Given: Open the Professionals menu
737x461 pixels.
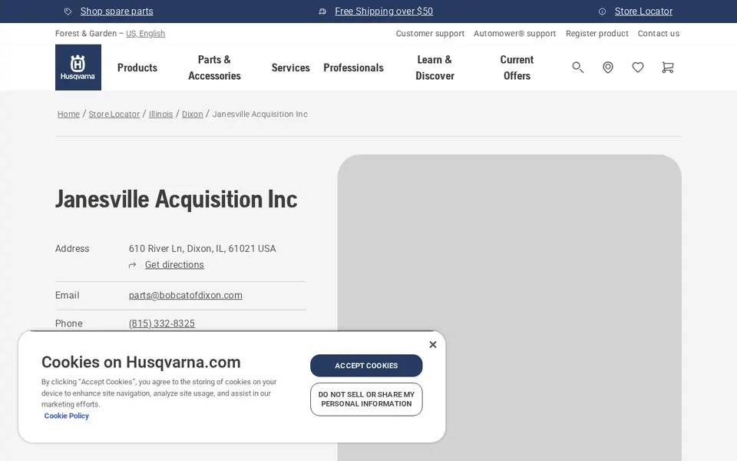Looking at the screenshot, I should click(x=353, y=68).
